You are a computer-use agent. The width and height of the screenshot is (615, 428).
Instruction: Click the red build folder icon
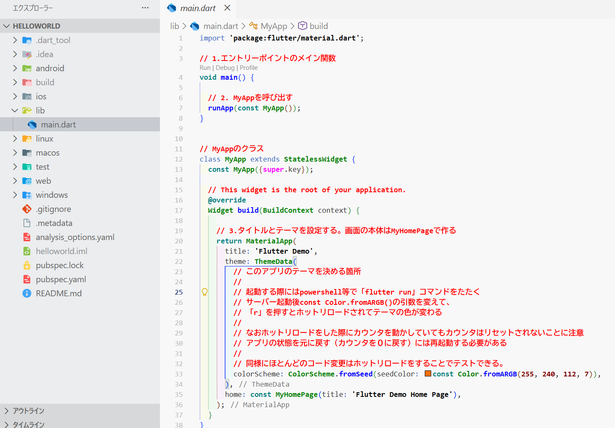tap(27, 82)
